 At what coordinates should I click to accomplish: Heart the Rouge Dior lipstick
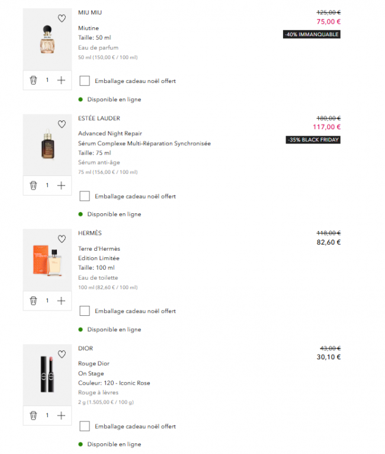(x=62, y=354)
